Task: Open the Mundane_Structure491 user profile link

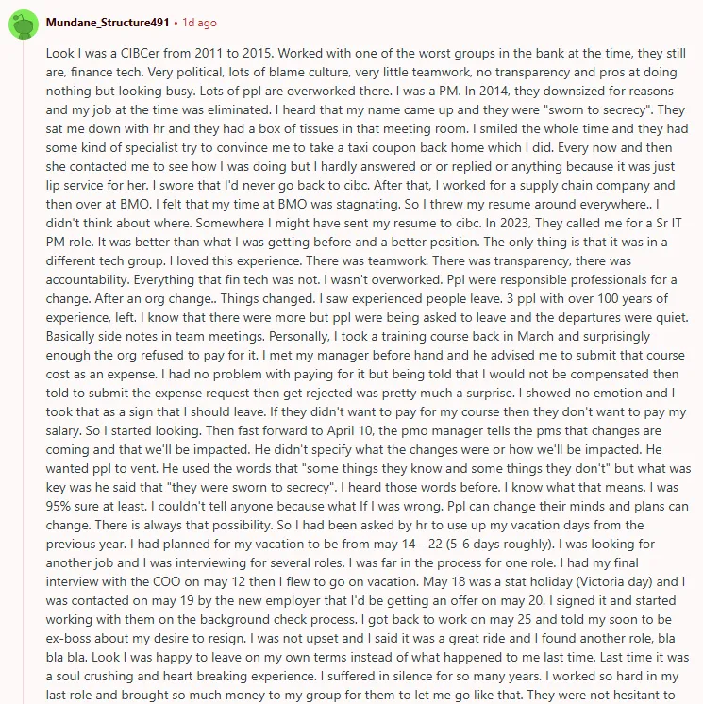Action: click(x=108, y=23)
